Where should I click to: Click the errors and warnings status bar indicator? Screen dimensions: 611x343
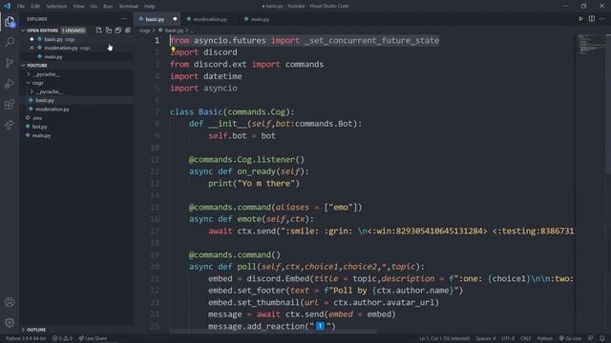[62, 338]
